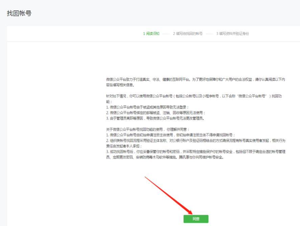
Task: Click the intro paragraph starting 微信公众平台致力于
Action: coord(195,82)
